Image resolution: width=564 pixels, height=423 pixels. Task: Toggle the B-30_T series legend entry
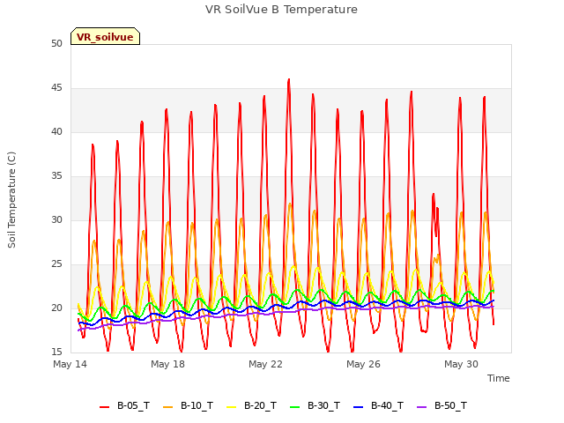[x=315, y=405]
